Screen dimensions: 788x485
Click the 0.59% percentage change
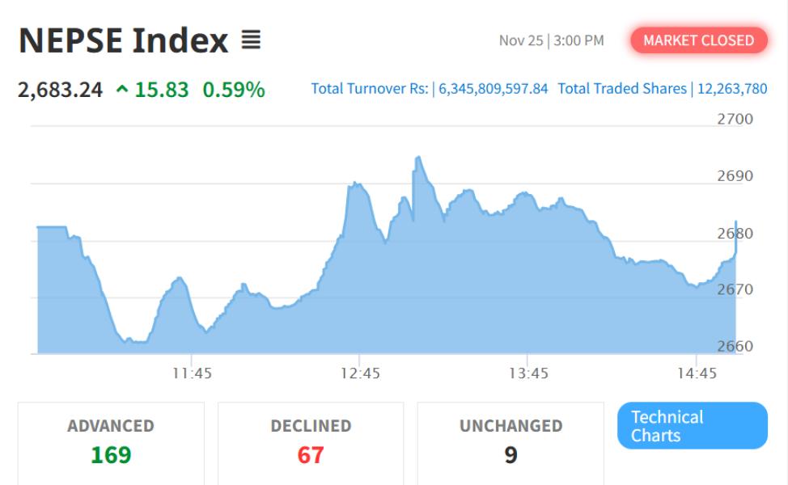[234, 90]
